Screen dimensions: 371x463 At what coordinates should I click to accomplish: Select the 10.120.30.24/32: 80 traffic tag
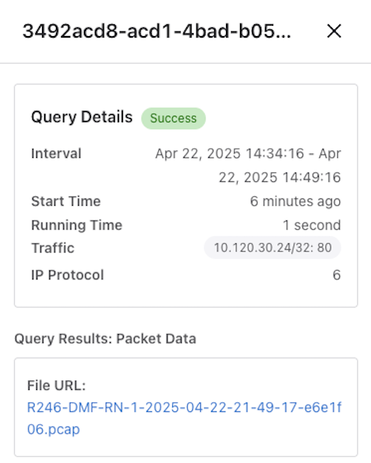[x=272, y=248]
